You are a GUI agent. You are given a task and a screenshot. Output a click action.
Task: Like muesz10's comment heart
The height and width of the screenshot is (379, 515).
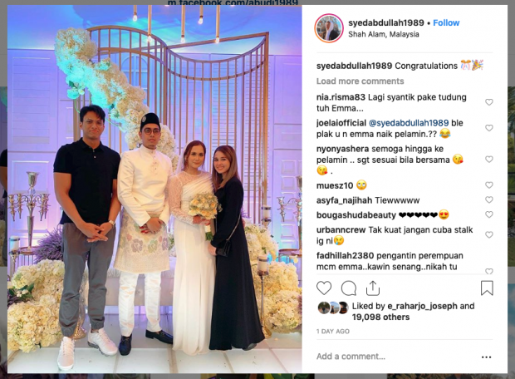click(x=489, y=185)
